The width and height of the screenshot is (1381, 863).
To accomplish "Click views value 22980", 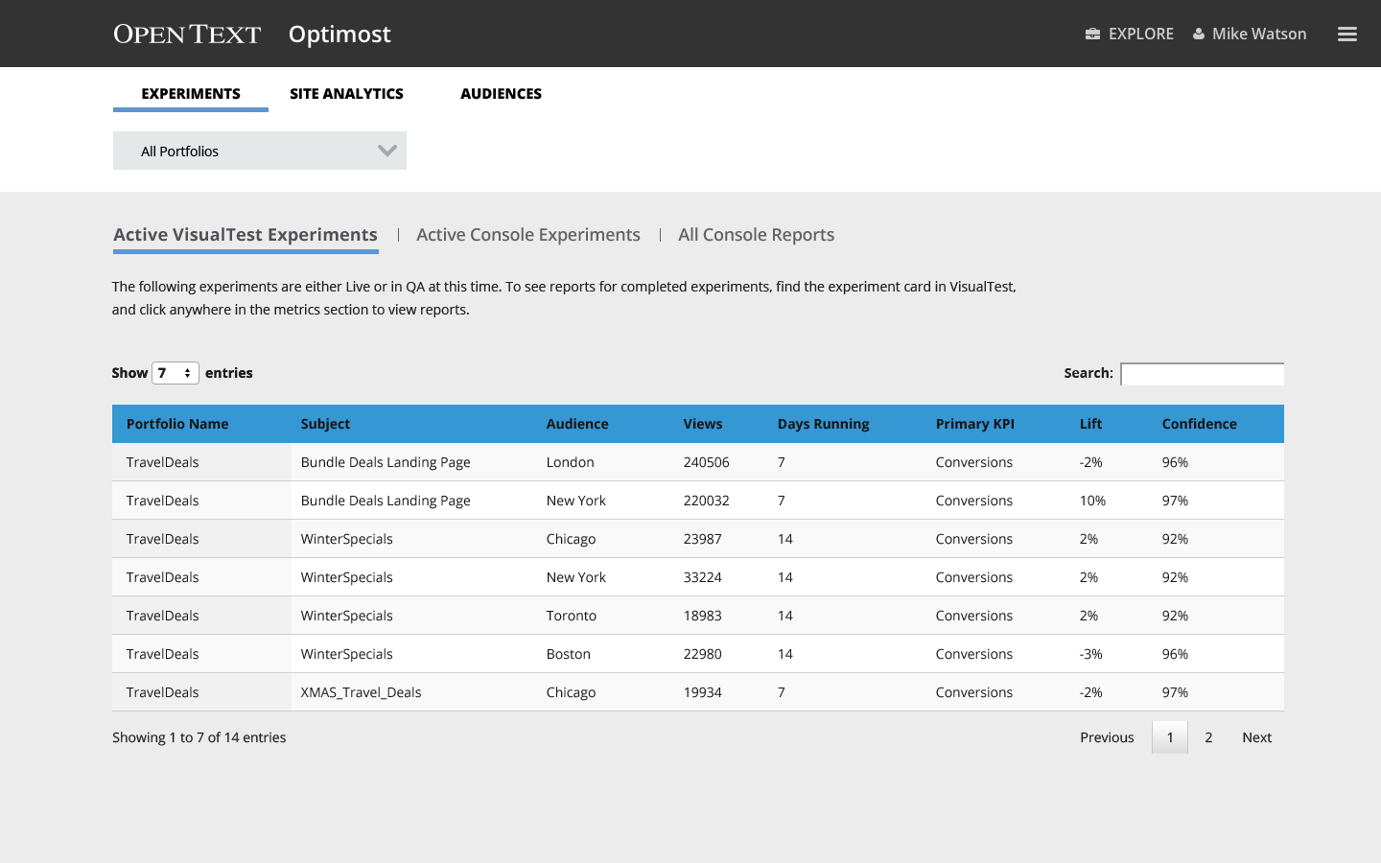I will [x=703, y=654].
